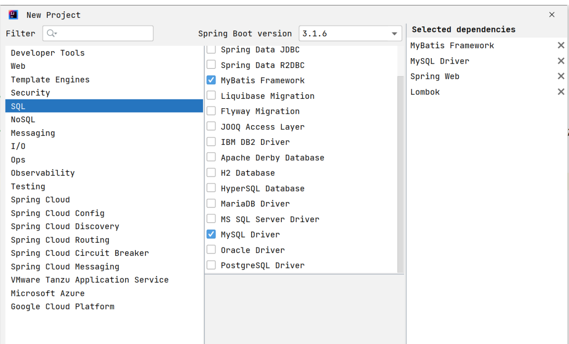The image size is (569, 344).
Task: Enable the MS SQL Server Driver checkbox
Action: [211, 219]
